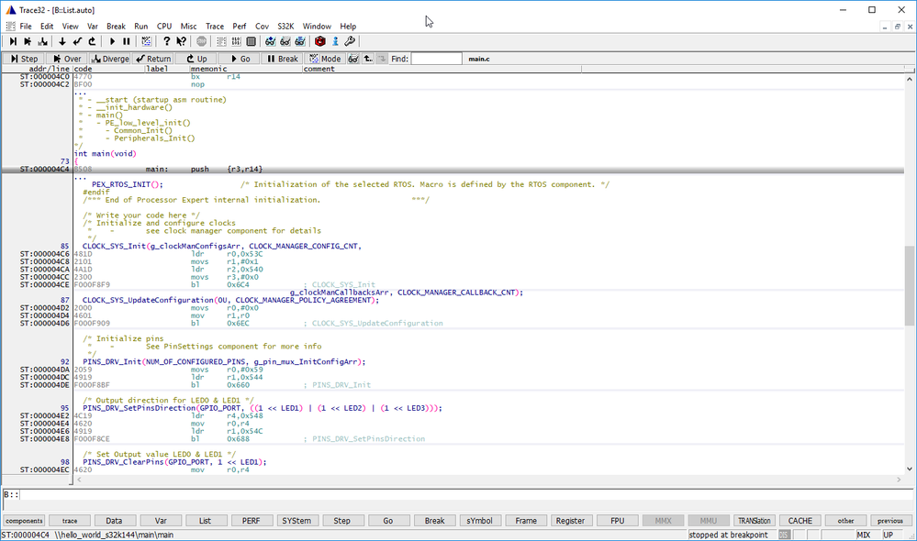Click the Find input field
This screenshot has height=541, width=917.
(436, 59)
